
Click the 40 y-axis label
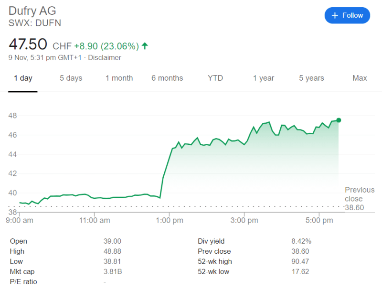coord(13,193)
